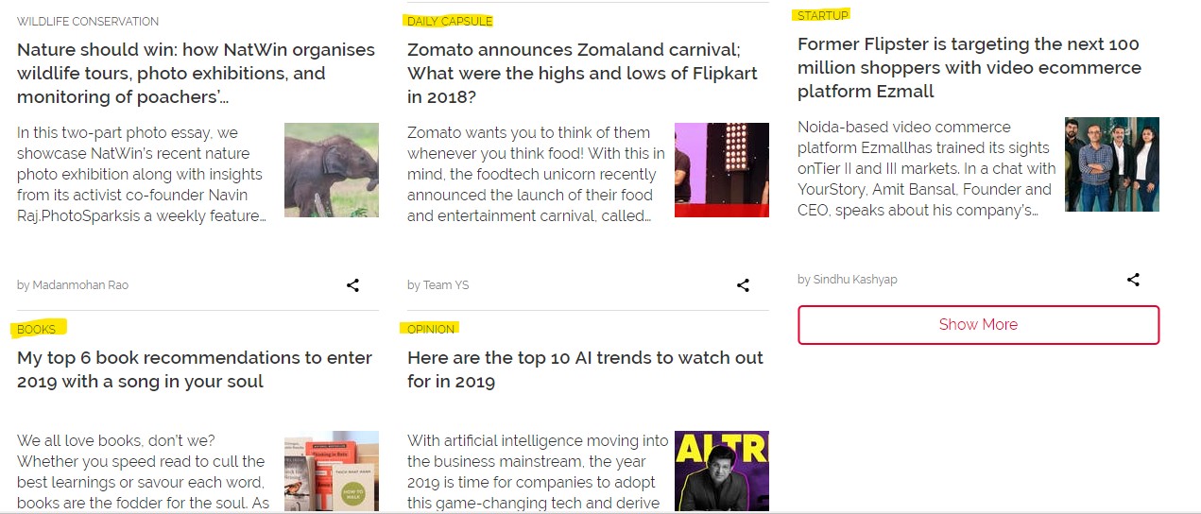Click the baby elephant thumbnail
Image resolution: width=1201 pixels, height=514 pixels.
(x=331, y=170)
